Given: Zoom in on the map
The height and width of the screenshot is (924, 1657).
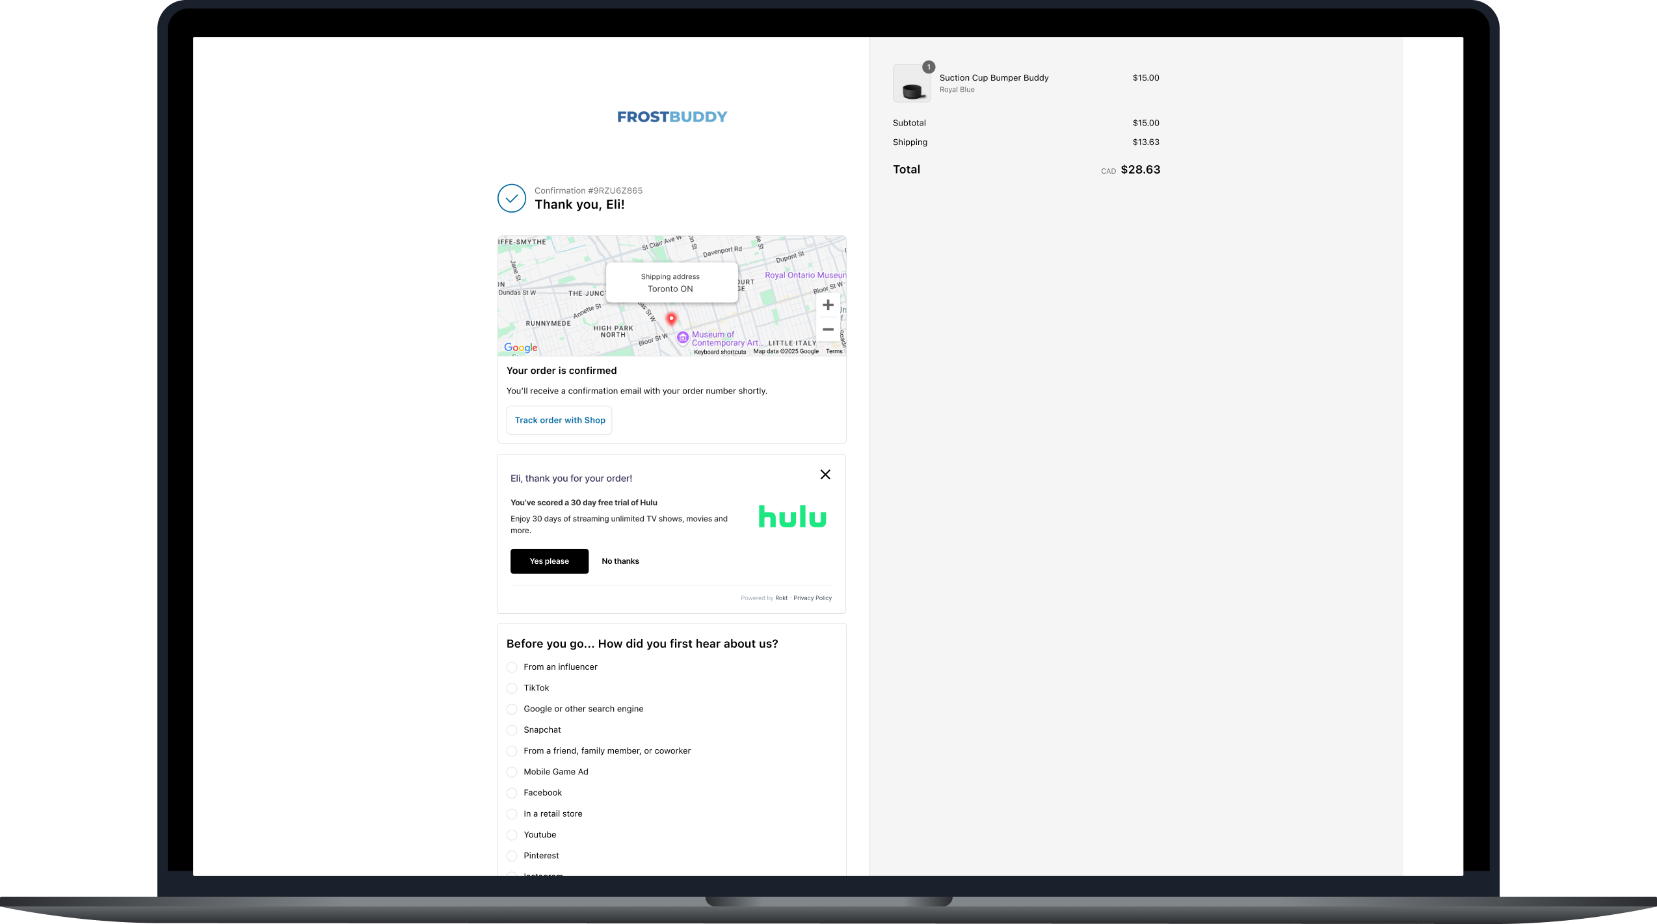Looking at the screenshot, I should point(828,305).
